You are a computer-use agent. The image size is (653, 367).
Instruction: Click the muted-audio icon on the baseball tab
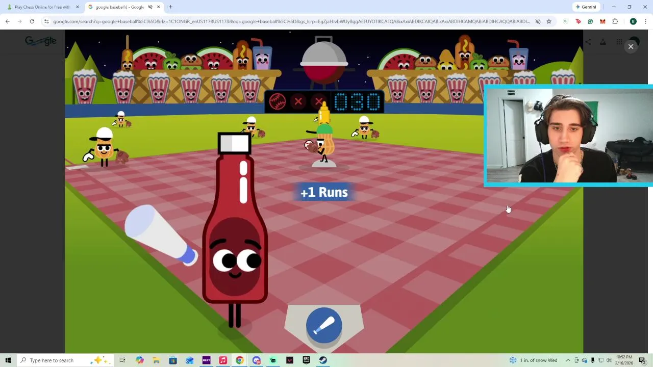pyautogui.click(x=150, y=7)
